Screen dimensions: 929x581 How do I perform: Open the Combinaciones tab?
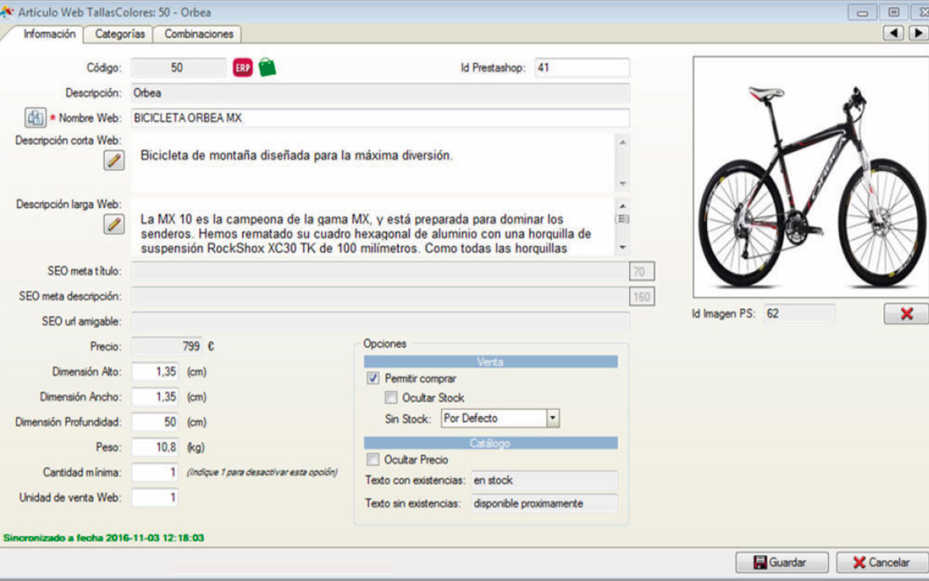pos(199,34)
